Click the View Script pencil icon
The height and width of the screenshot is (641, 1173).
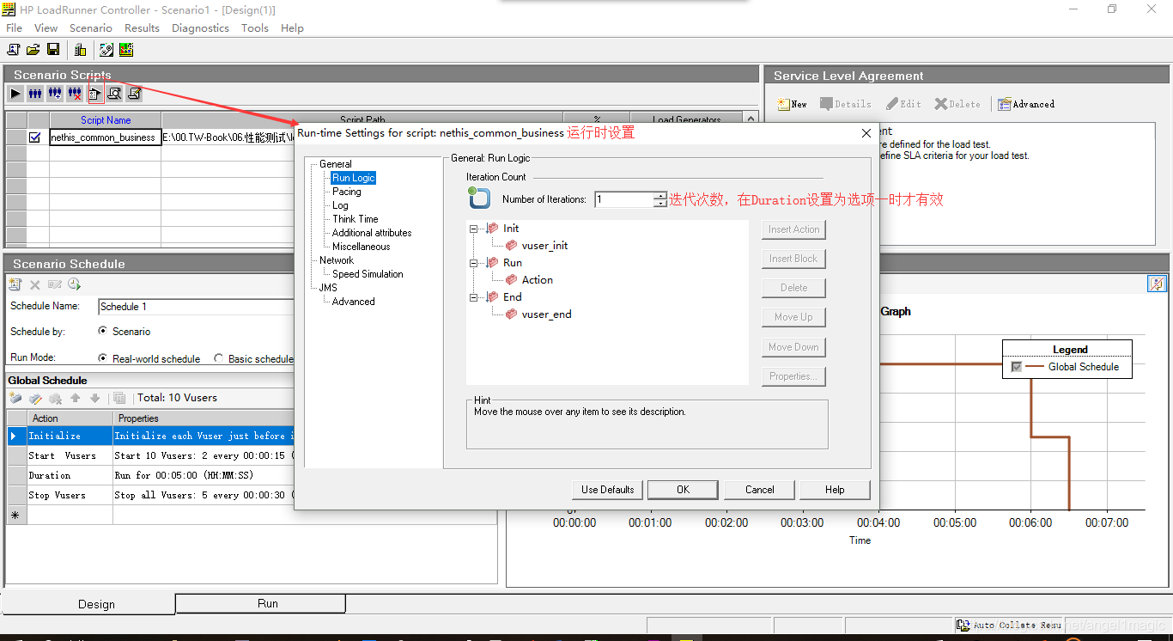[134, 93]
